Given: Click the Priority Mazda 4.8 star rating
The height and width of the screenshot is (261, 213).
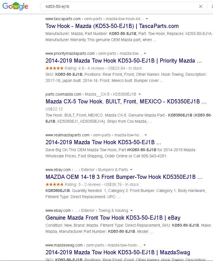Looking at the screenshot, I should point(54,68).
